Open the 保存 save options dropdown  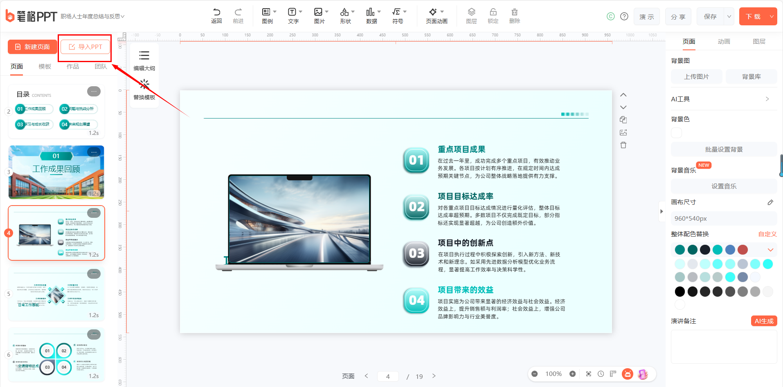(729, 17)
